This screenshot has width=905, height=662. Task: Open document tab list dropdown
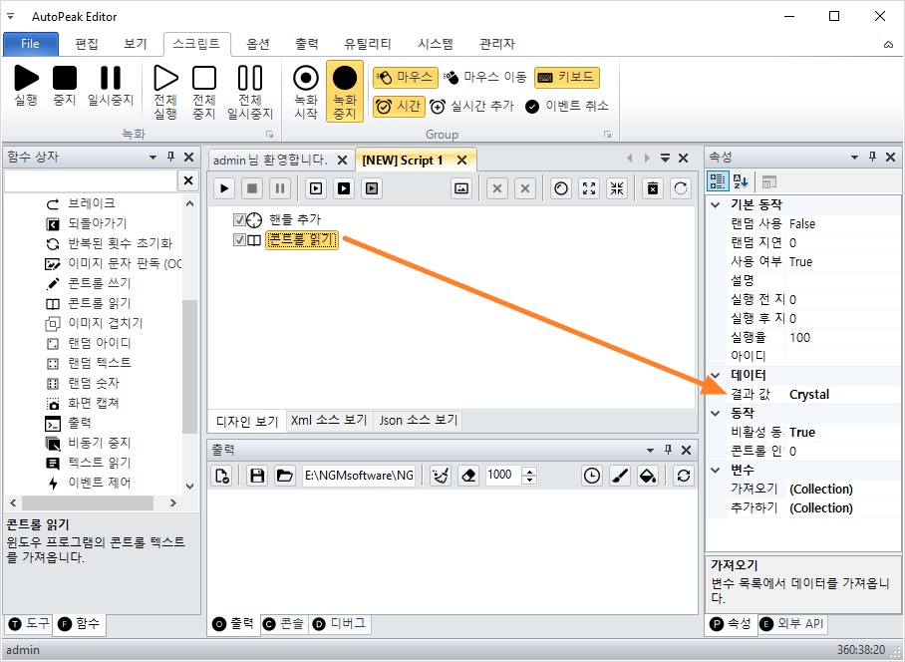click(x=665, y=158)
